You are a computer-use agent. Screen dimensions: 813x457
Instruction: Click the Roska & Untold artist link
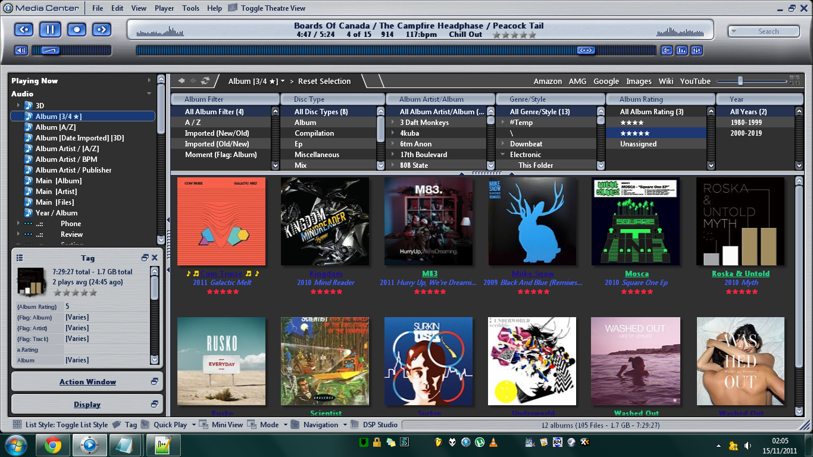[740, 274]
